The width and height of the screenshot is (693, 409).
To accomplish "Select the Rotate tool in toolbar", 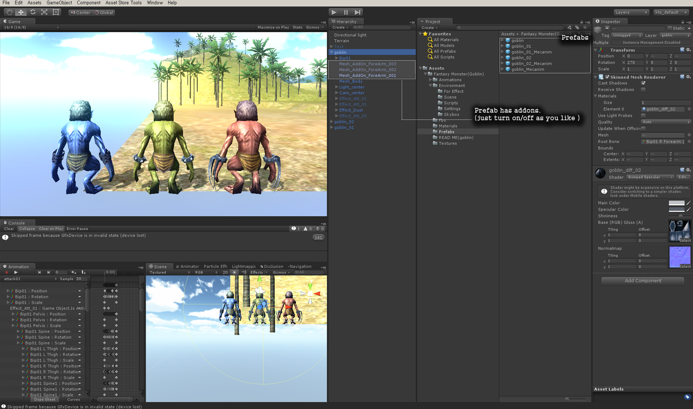I will [x=32, y=12].
